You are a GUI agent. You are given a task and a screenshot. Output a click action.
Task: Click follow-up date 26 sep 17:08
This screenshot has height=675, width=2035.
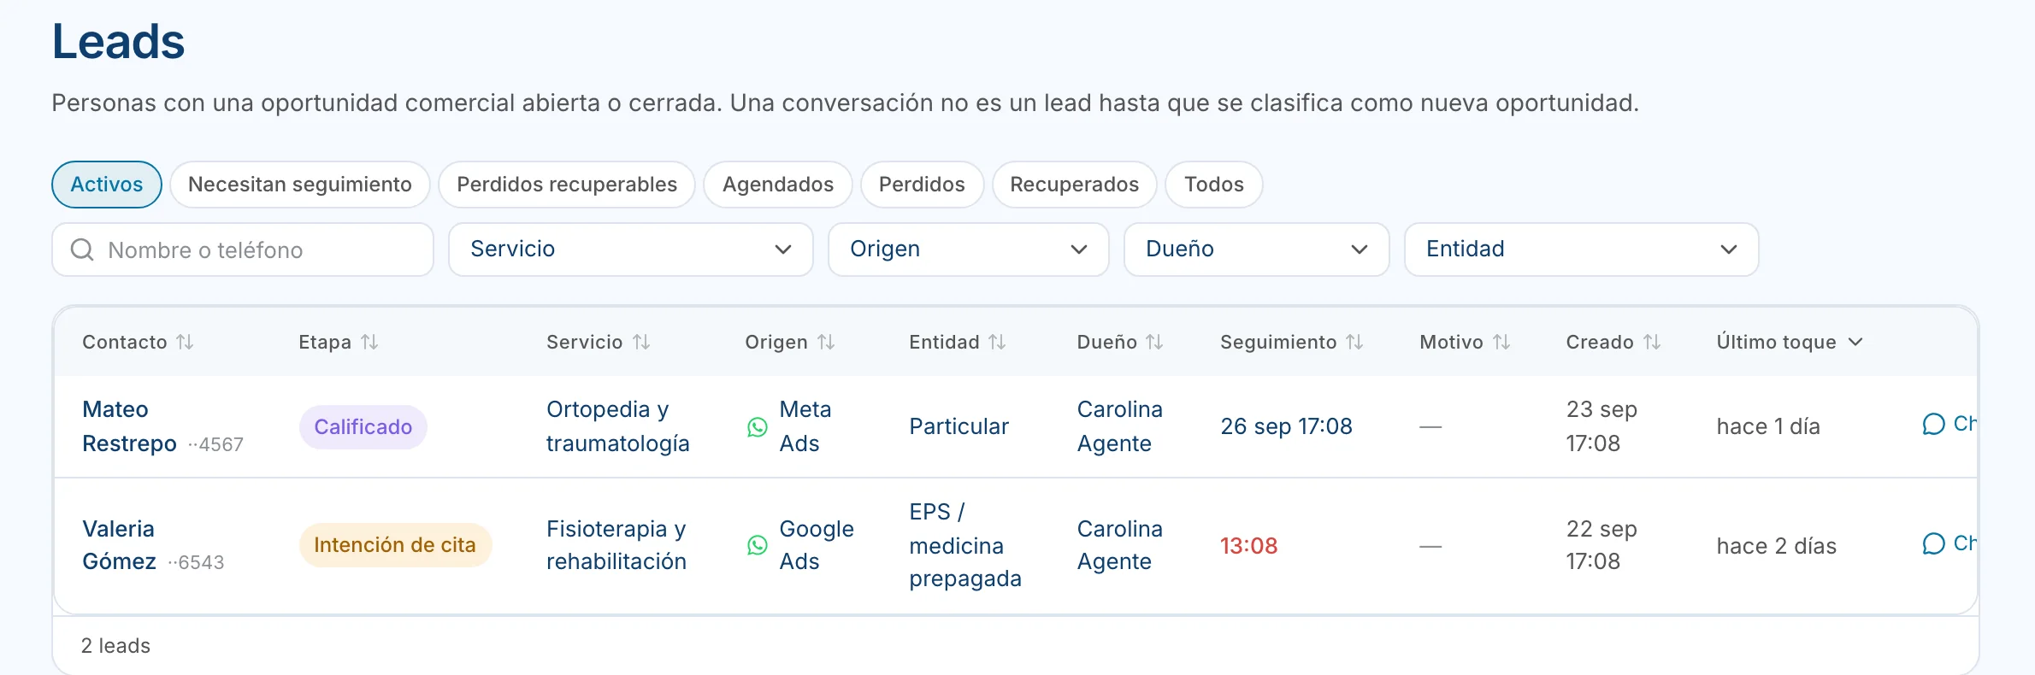click(x=1286, y=426)
